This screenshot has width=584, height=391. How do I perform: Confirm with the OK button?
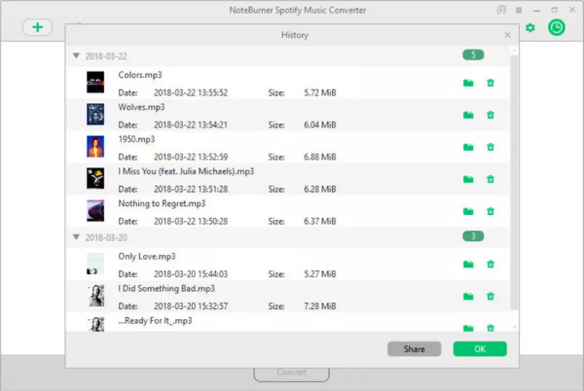[480, 349]
